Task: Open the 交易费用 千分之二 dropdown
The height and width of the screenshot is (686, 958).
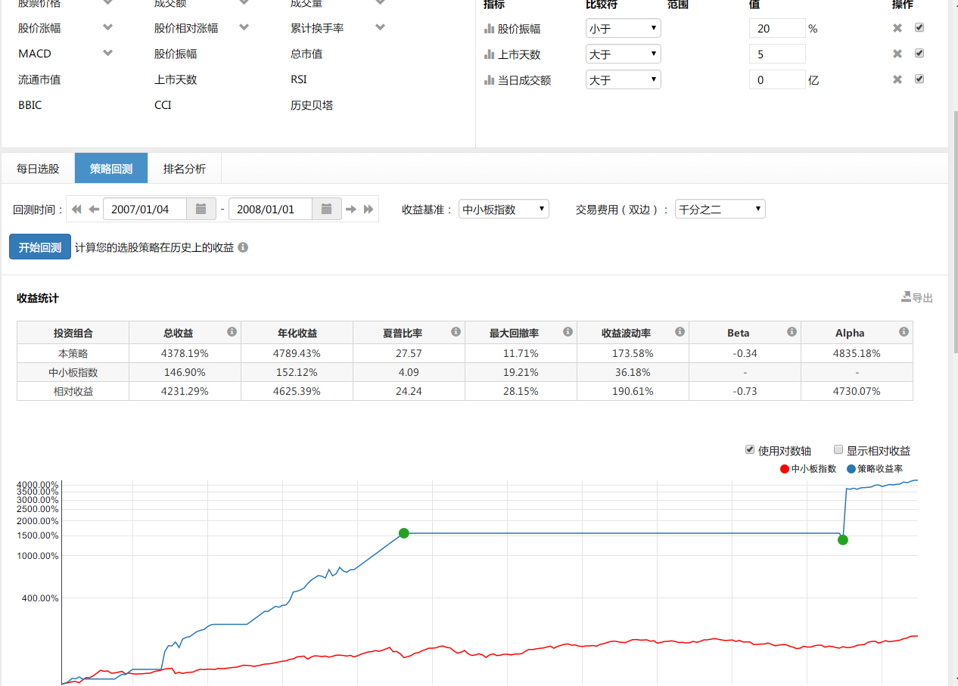Action: pyautogui.click(x=720, y=210)
